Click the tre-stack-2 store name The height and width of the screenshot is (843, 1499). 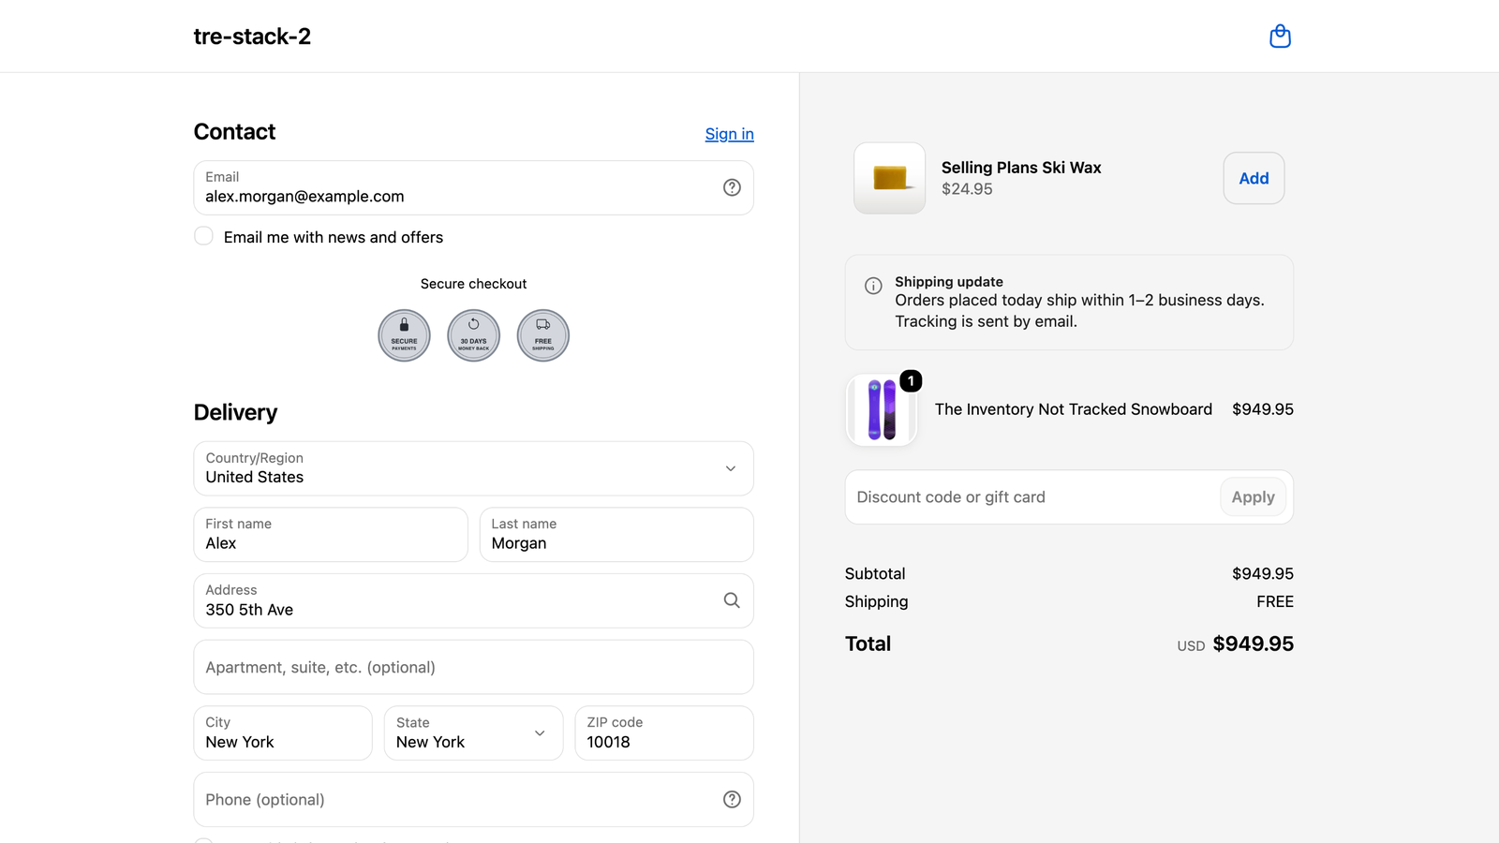point(252,37)
